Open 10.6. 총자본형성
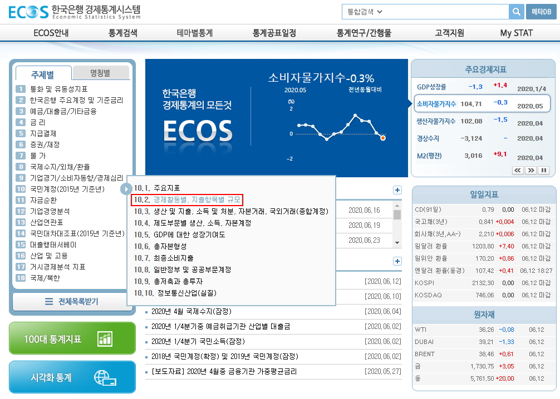This screenshot has width=560, height=399. 160,246
